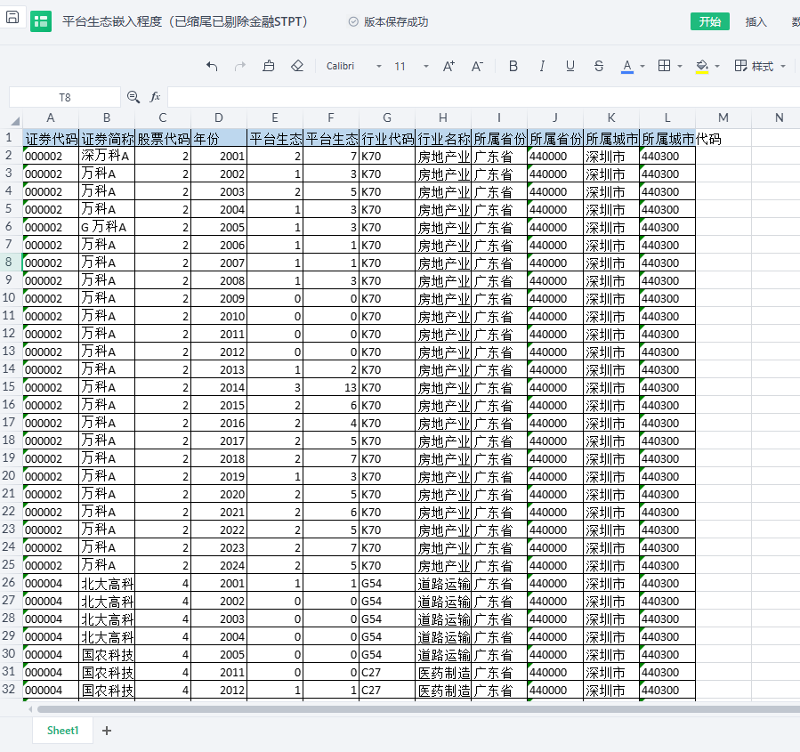800x752 pixels.
Task: Click 医药制造 cell in row 32
Action: click(443, 690)
